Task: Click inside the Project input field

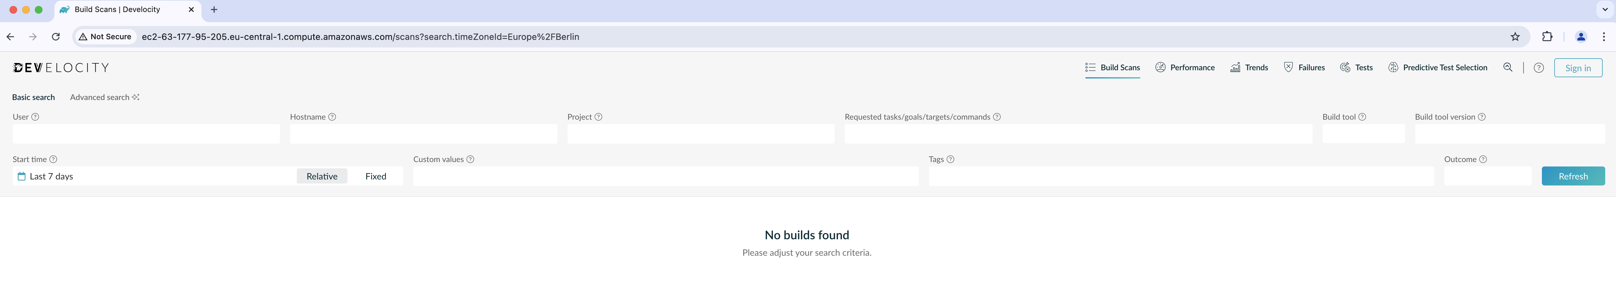Action: click(x=700, y=134)
